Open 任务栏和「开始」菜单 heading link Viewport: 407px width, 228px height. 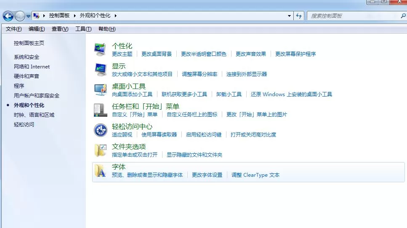point(146,107)
